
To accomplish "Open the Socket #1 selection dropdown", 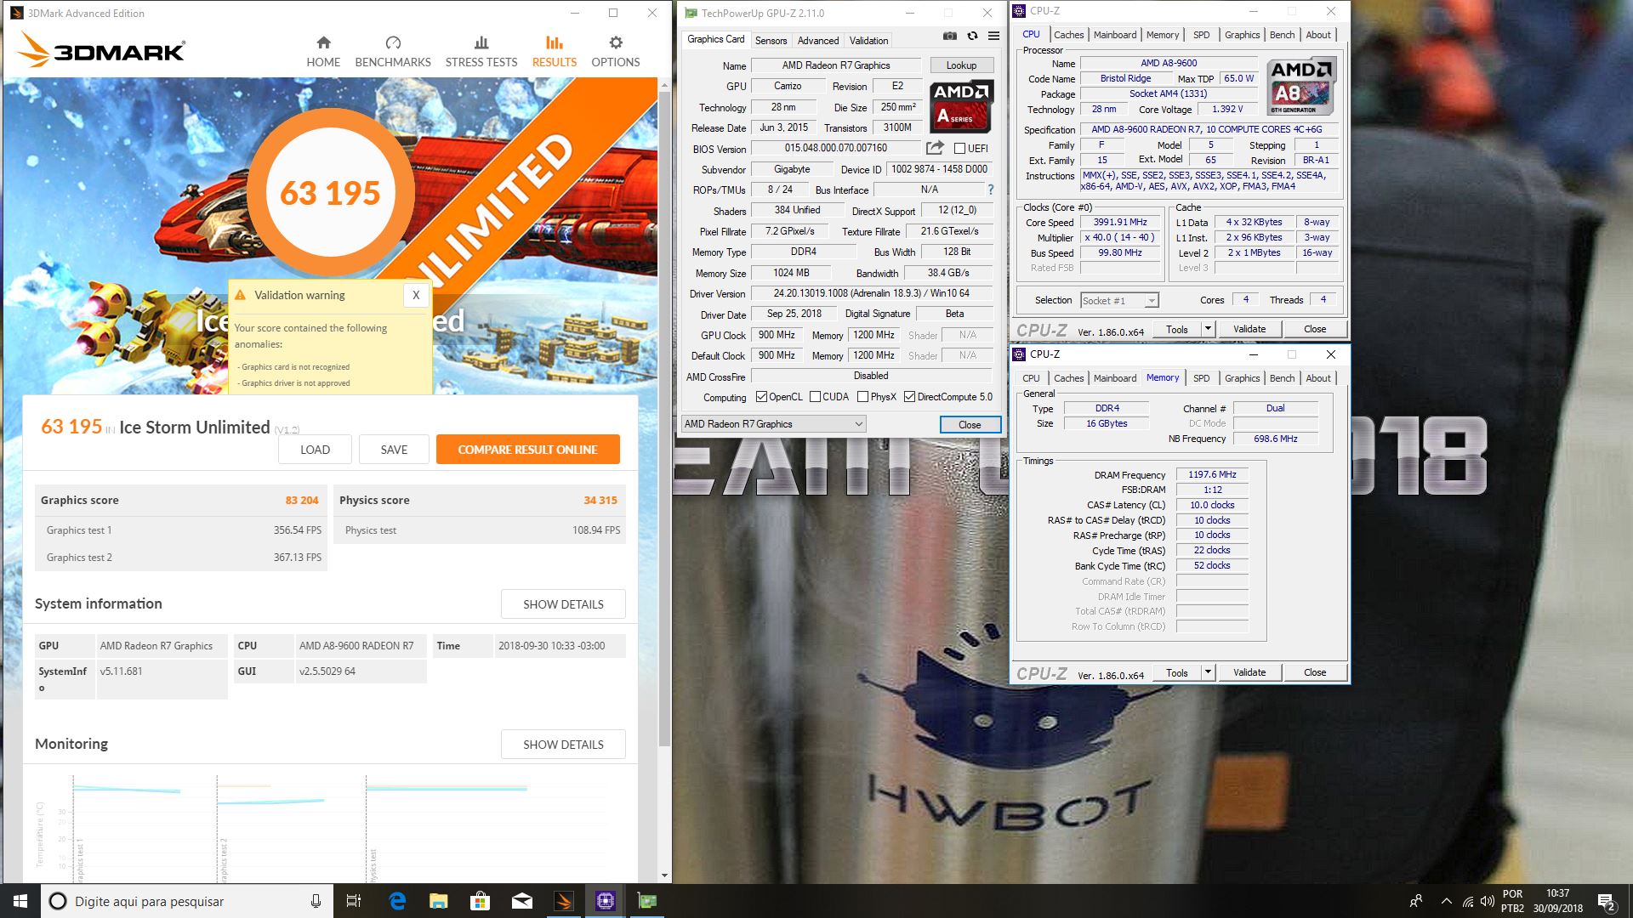I will pyautogui.click(x=1119, y=300).
